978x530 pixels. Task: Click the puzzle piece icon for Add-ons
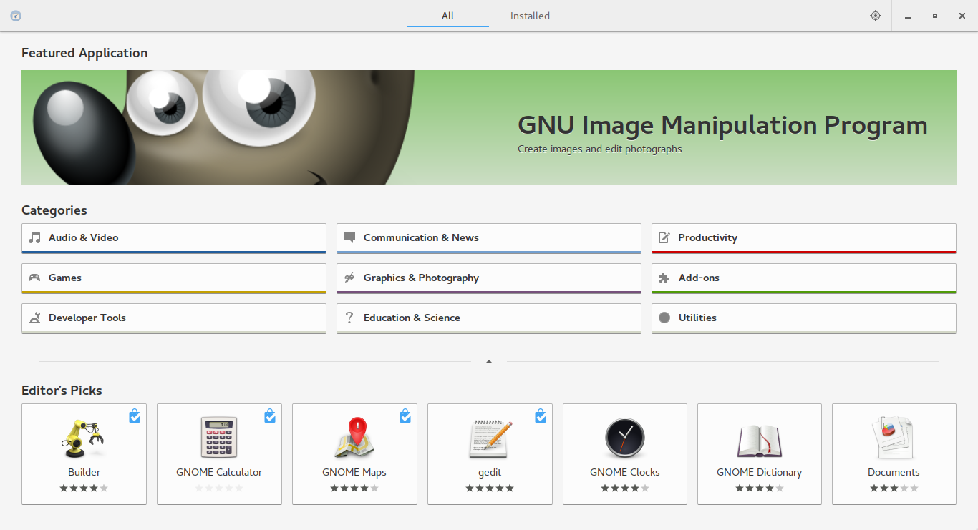(664, 278)
